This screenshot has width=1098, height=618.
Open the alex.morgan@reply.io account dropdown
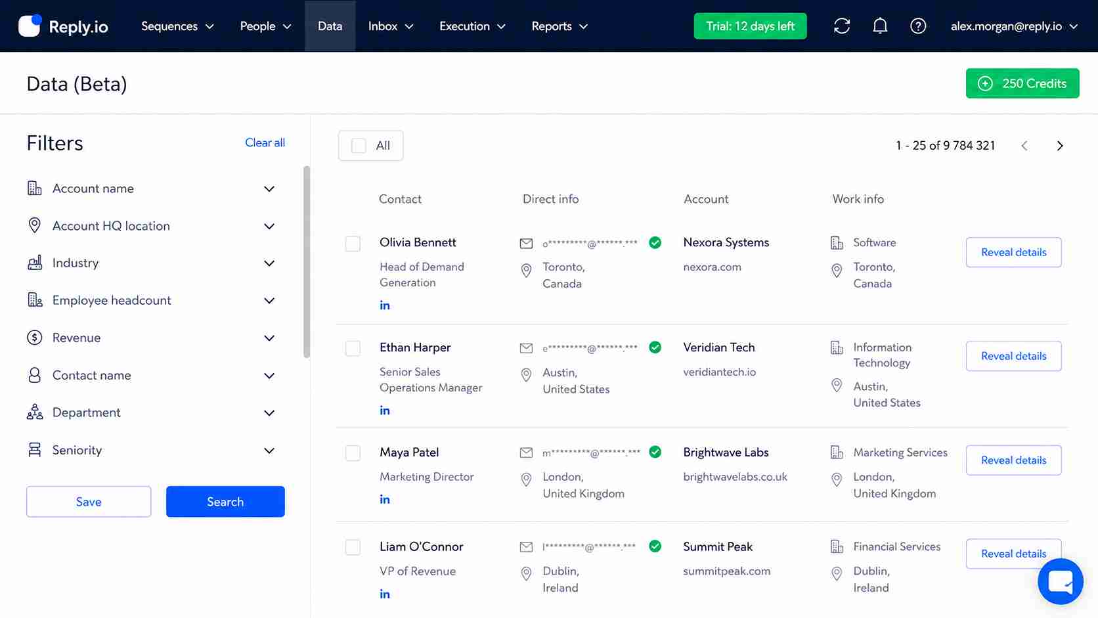[1014, 26]
